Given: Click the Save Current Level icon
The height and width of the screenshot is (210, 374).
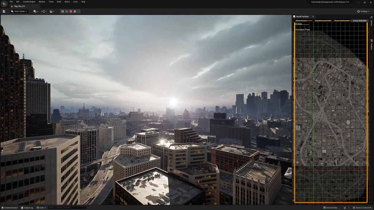Looking at the screenshot, I should pos(4,11).
